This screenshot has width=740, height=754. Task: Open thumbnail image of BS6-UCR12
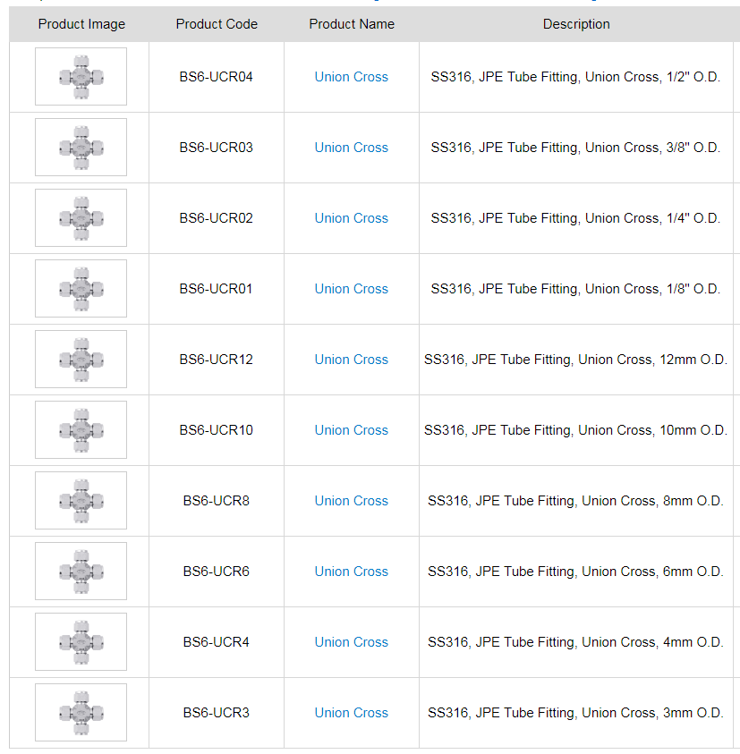pyautogui.click(x=81, y=360)
